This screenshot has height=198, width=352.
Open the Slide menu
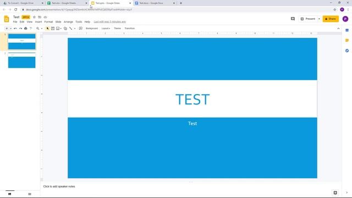pyautogui.click(x=58, y=22)
